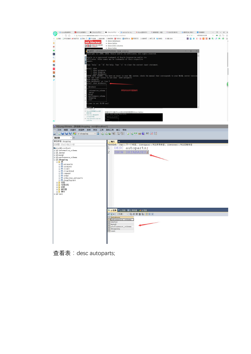Click the delete row trash icon in results toolbar

click(x=140, y=214)
